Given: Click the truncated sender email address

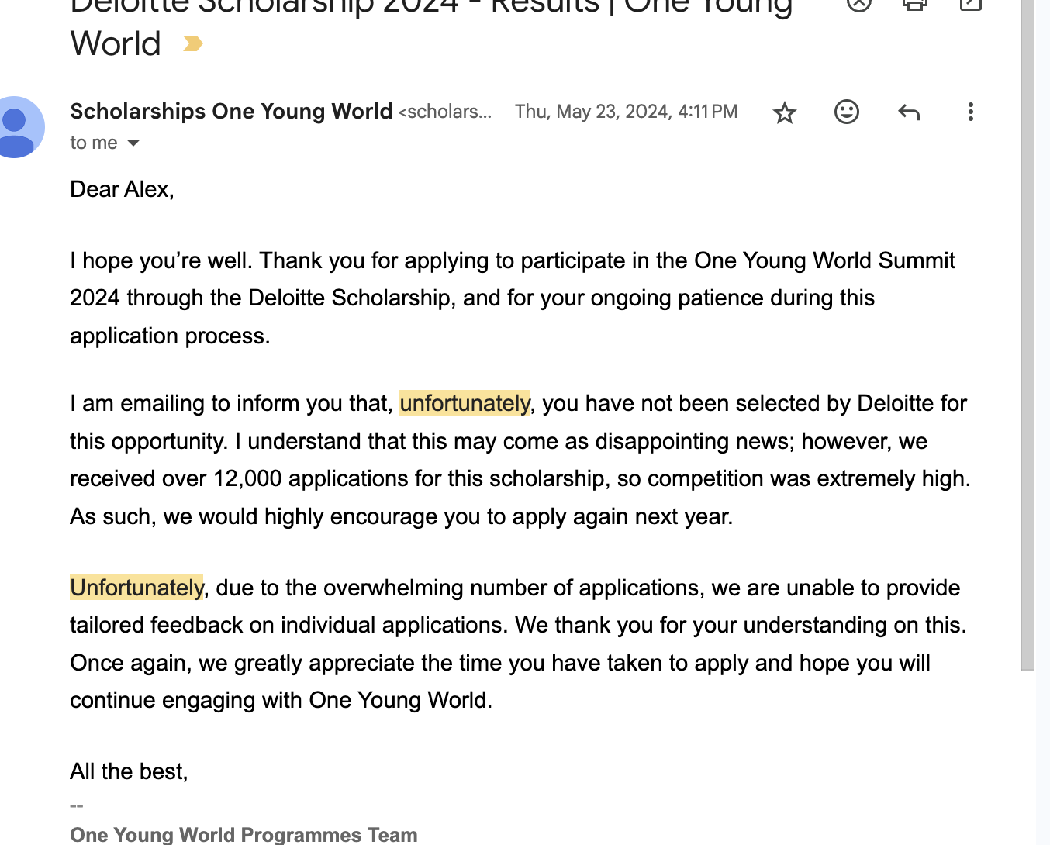Looking at the screenshot, I should point(445,112).
